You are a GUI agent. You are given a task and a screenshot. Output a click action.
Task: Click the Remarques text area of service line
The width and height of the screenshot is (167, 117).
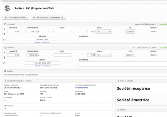point(123,64)
